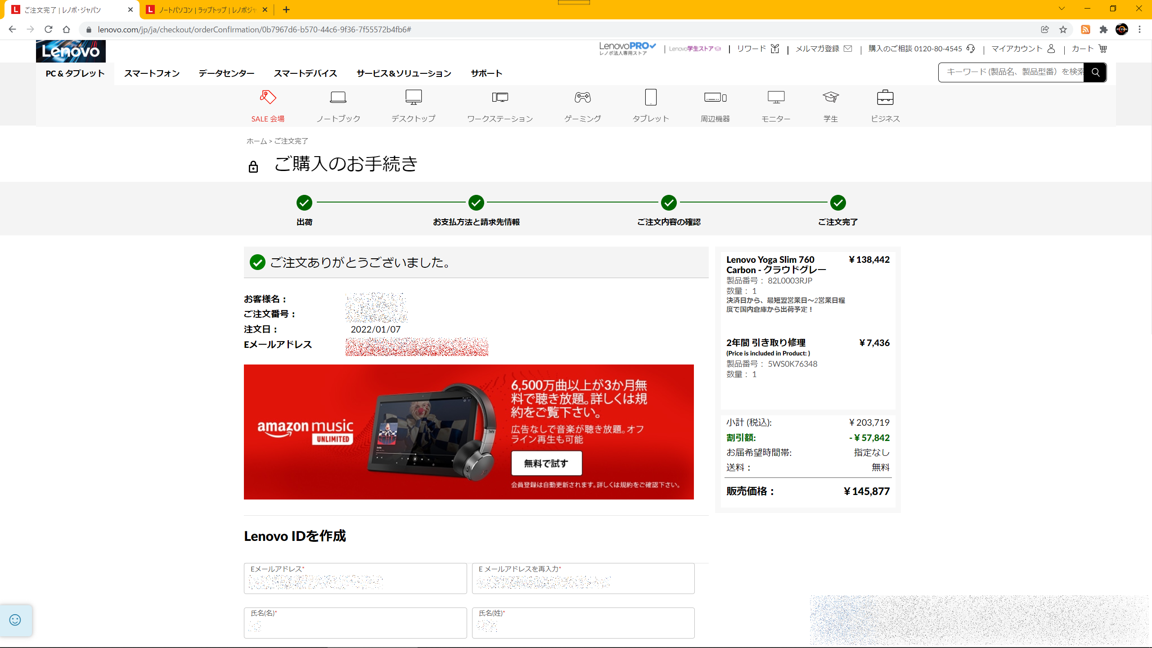The width and height of the screenshot is (1152, 648).
Task: Click the お支払方法と請求先情報 step checkmark
Action: pos(476,203)
